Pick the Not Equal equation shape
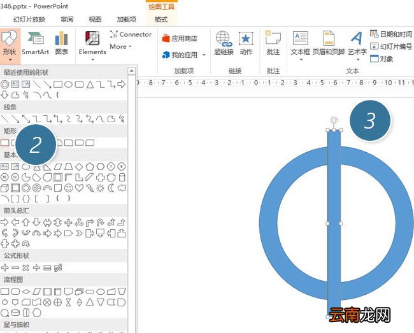 [x=58, y=268]
